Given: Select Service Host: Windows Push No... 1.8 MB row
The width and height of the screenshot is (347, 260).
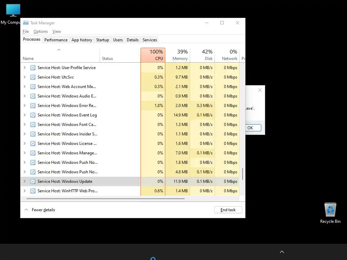Looking at the screenshot, I should (x=130, y=162).
